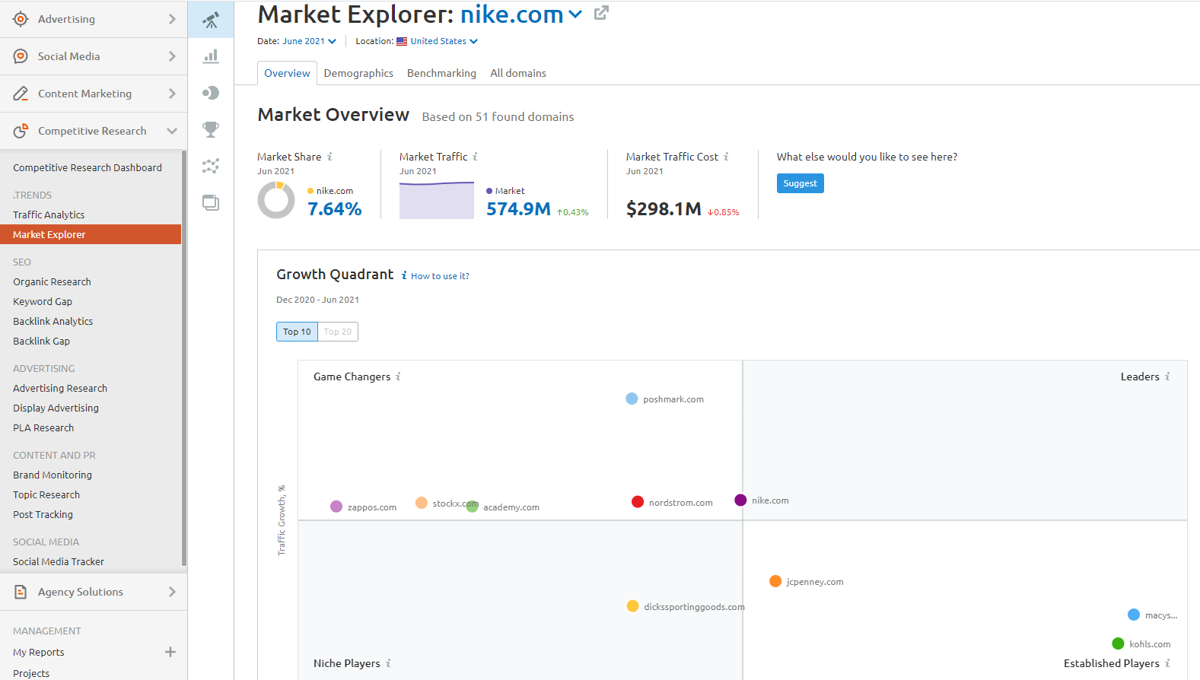Image resolution: width=1200 pixels, height=680 pixels.
Task: Click the pie-segment icon in vertical toolbar
Action: (x=211, y=93)
